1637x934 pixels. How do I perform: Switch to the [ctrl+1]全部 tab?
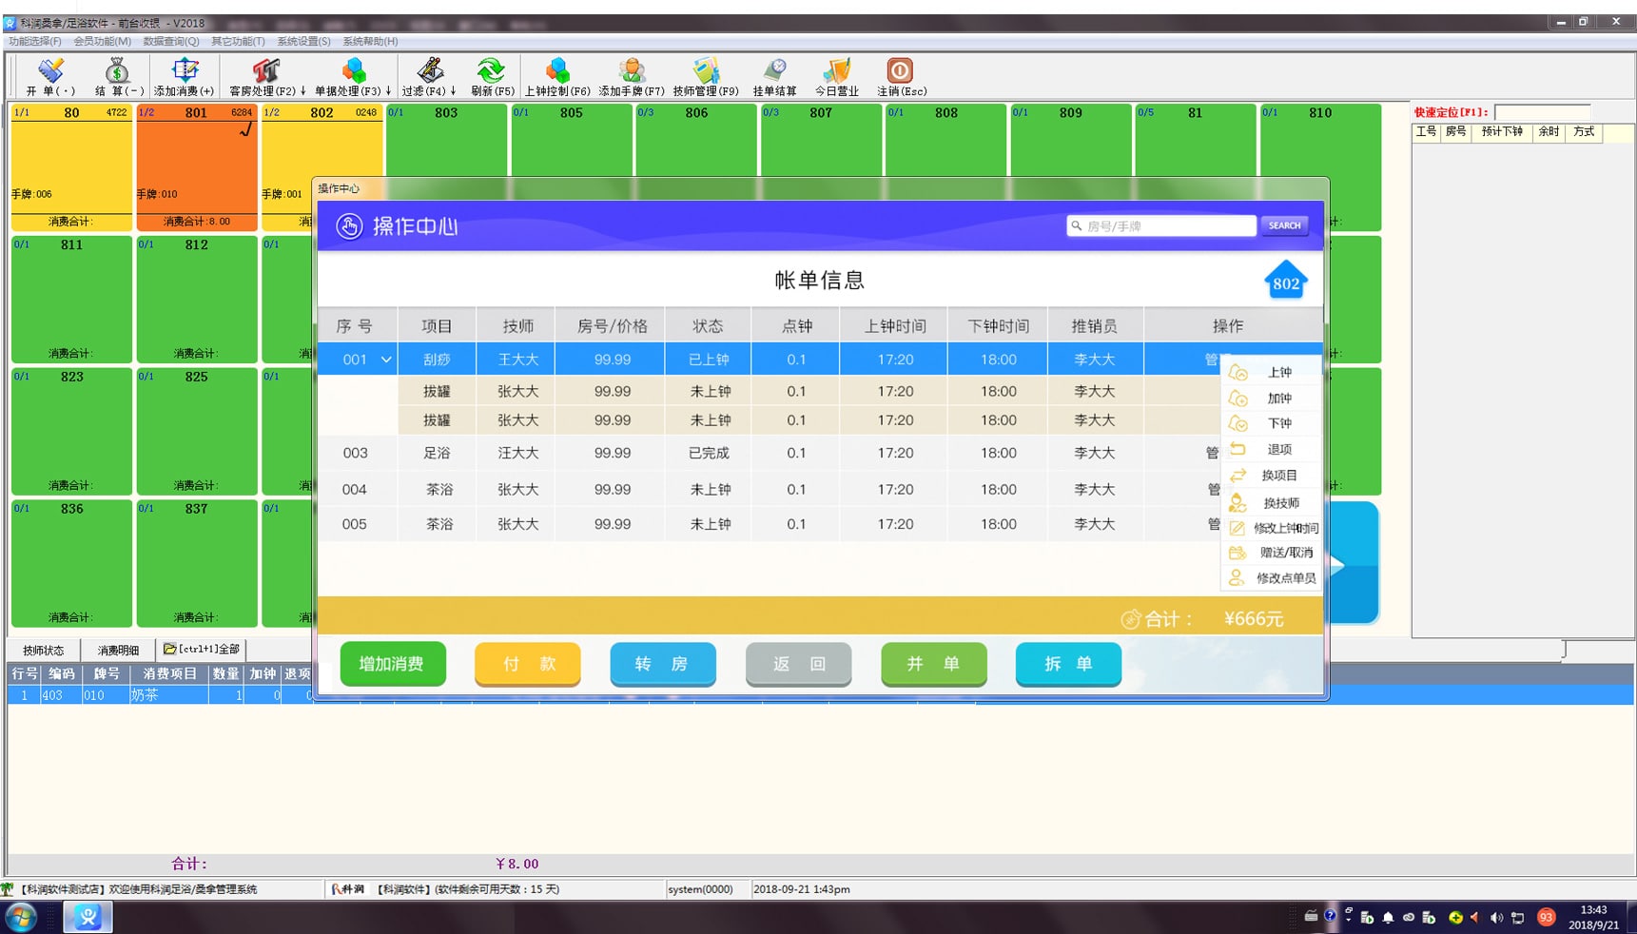point(202,650)
